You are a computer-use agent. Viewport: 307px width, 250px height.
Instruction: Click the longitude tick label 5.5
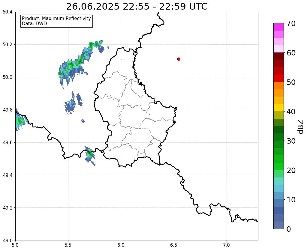68,245
